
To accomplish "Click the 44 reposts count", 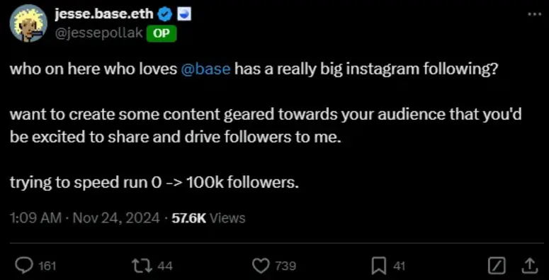I will pos(165,267).
